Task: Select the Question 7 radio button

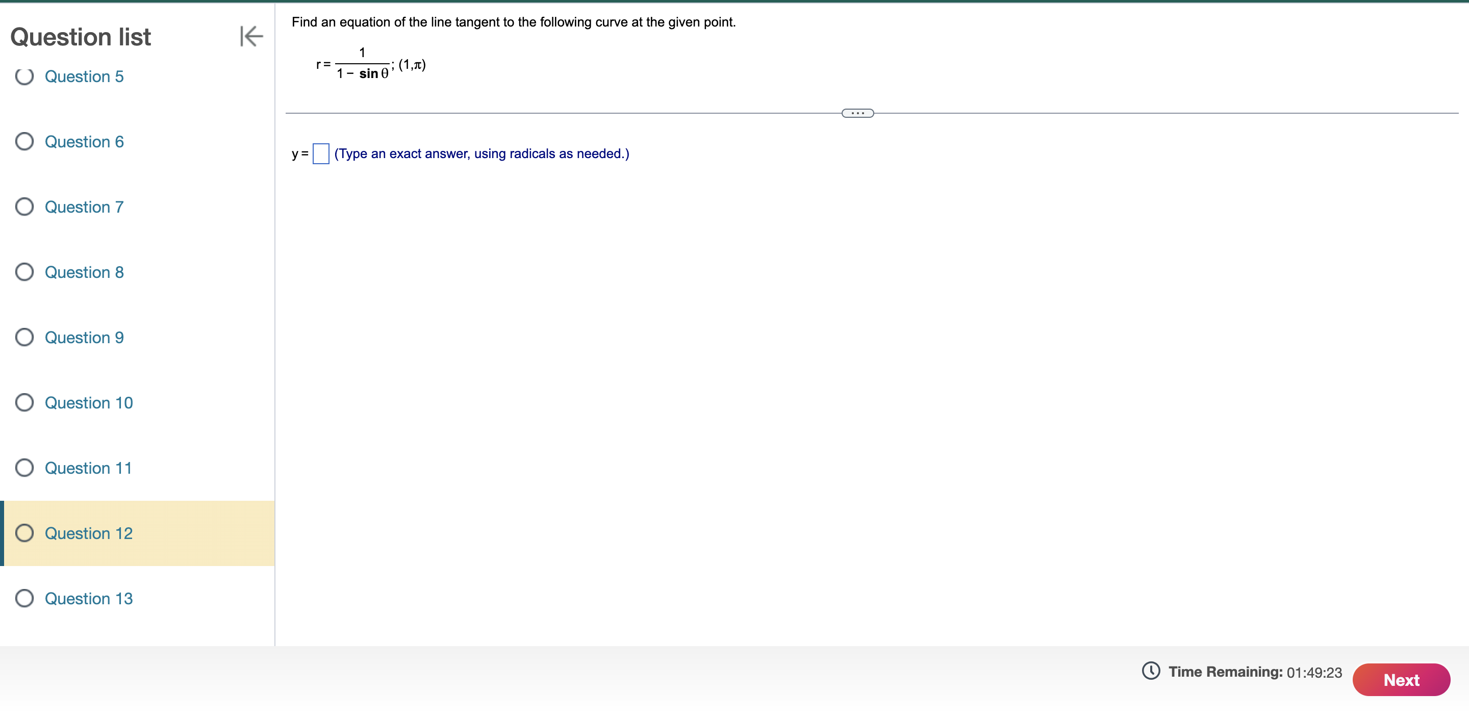Action: tap(23, 207)
